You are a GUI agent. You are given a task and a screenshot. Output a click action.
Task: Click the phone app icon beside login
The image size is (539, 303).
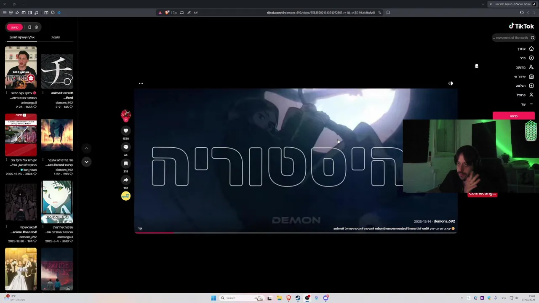[29, 27]
